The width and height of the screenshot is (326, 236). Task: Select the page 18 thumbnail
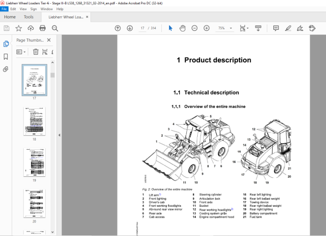(x=35, y=121)
